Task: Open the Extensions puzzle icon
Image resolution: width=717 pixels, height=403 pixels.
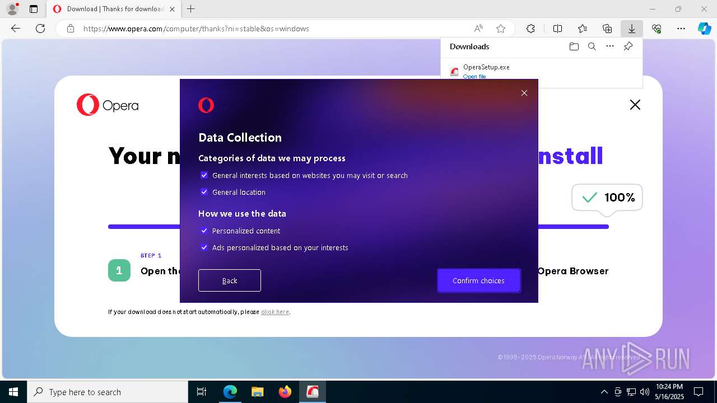Action: [x=531, y=29]
